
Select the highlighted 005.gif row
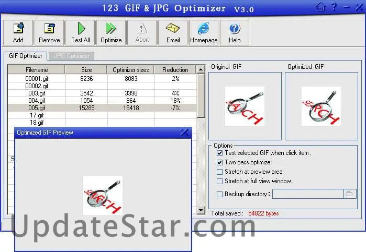pyautogui.click(x=102, y=107)
